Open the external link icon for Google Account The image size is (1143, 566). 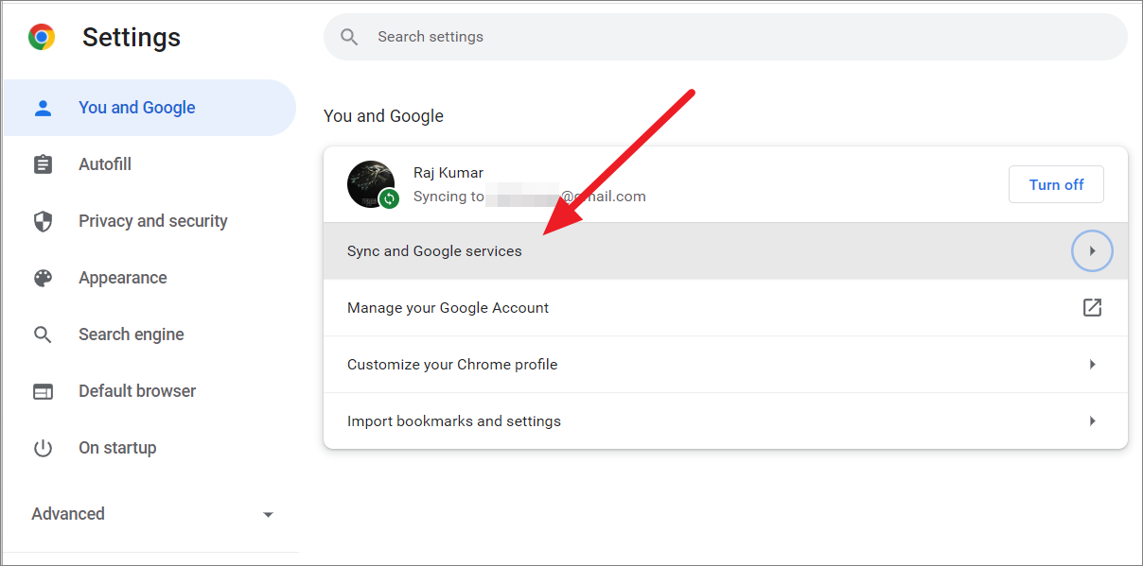[x=1092, y=307]
